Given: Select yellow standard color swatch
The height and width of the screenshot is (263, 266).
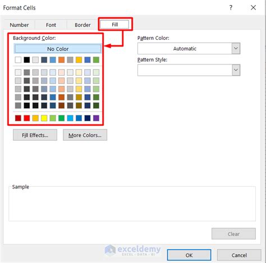Looking at the screenshot, I should point(44,118).
